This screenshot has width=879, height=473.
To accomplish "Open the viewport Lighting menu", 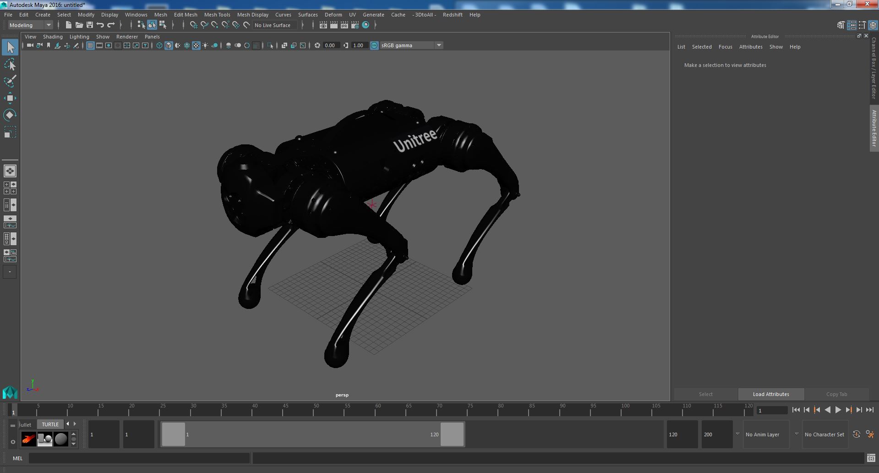I will click(x=79, y=37).
